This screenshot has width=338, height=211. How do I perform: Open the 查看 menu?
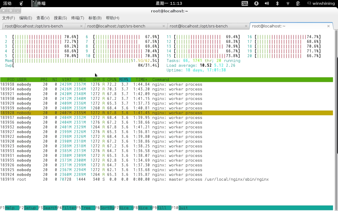pos(43,18)
